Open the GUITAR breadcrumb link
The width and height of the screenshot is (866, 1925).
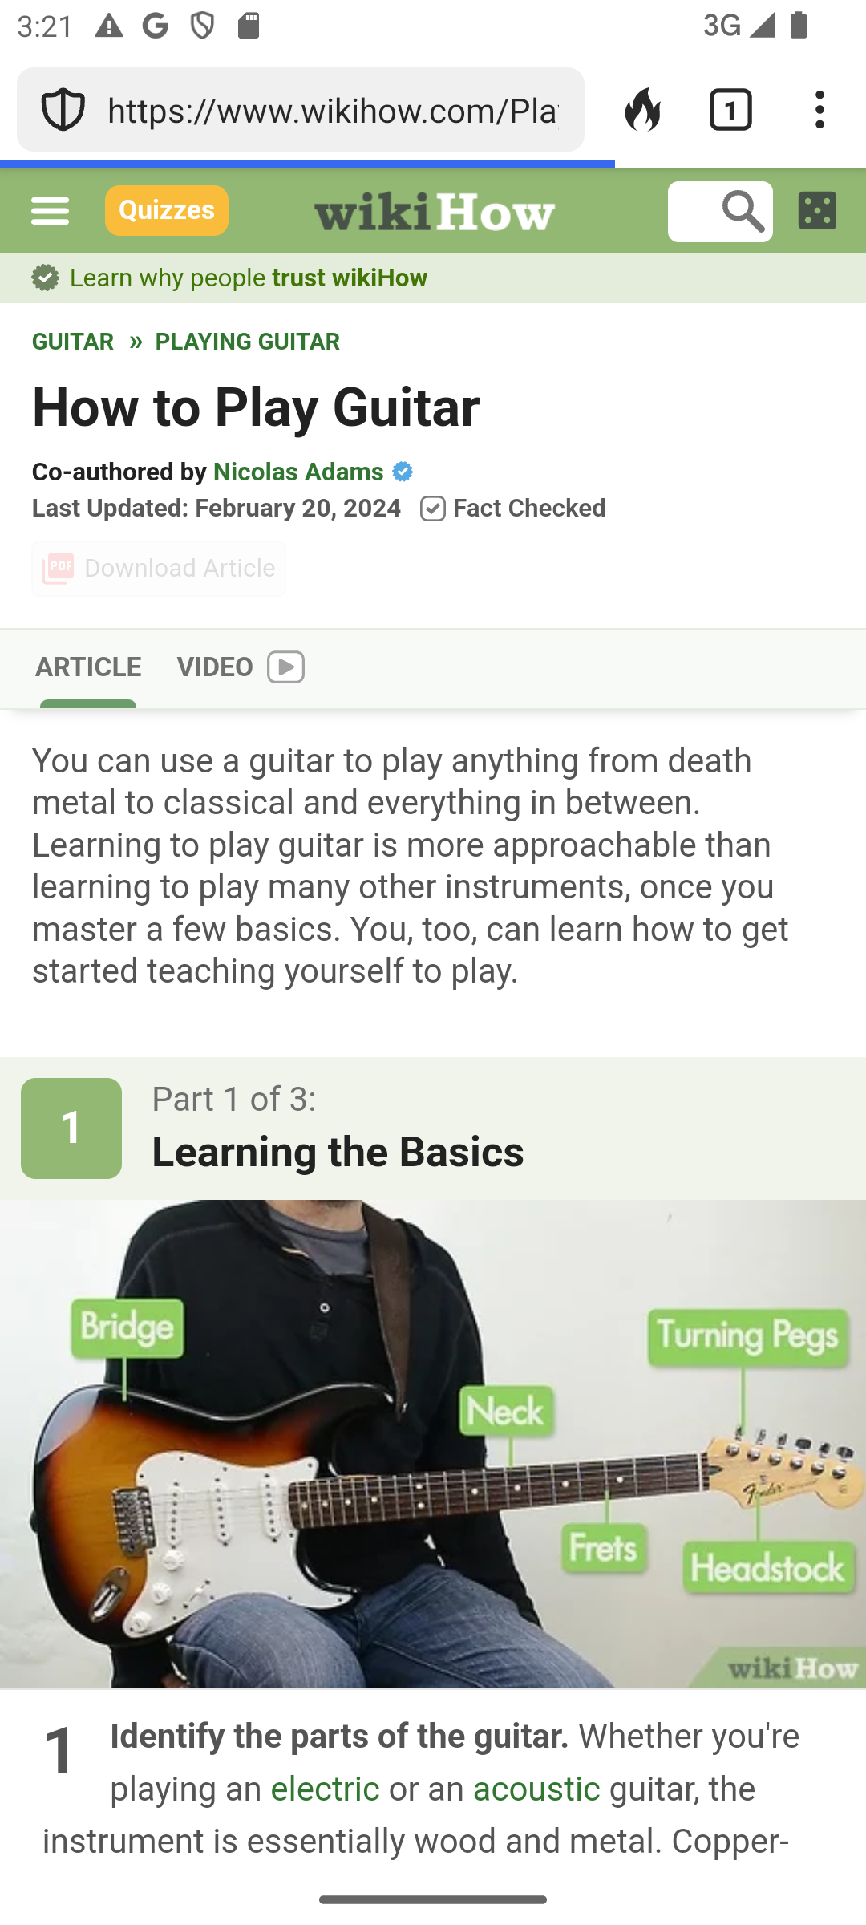tap(73, 342)
